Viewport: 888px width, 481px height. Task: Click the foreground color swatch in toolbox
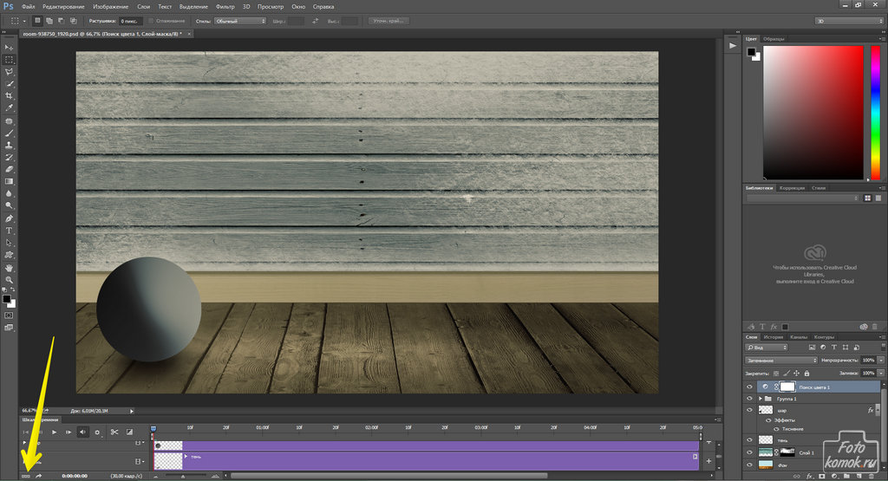(x=7, y=299)
